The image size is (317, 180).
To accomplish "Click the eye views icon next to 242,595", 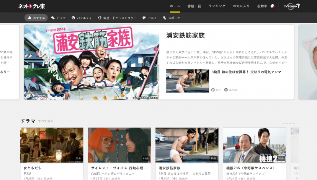I will click(x=226, y=90).
